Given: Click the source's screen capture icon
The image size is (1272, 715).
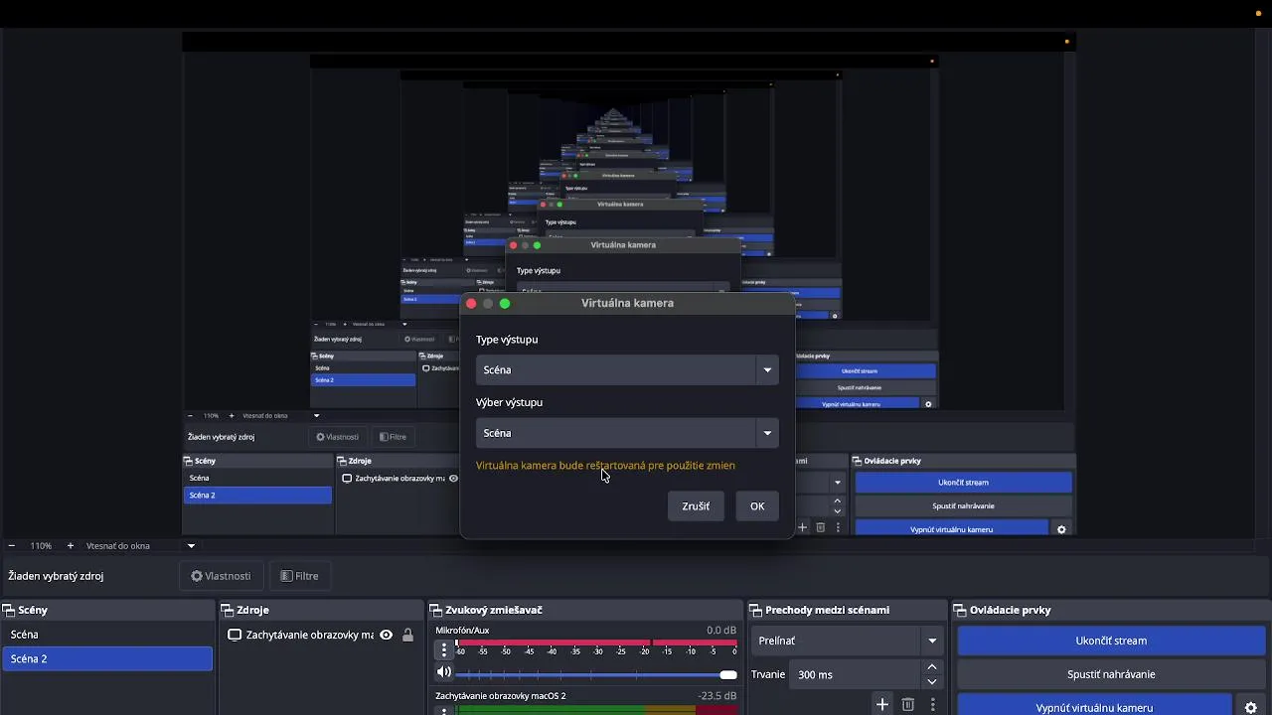Looking at the screenshot, I should click(235, 635).
